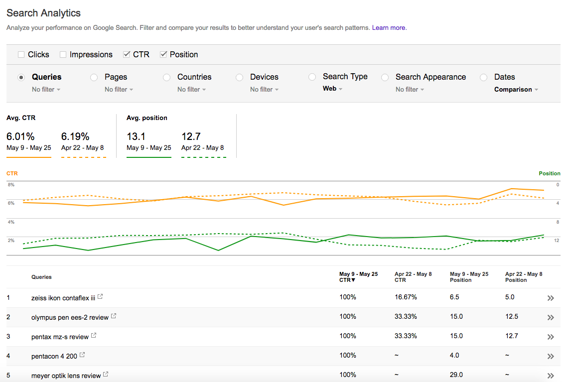Open the 'meyer optik lens review' query
Viewport: 572px width, 382px height.
pos(66,376)
